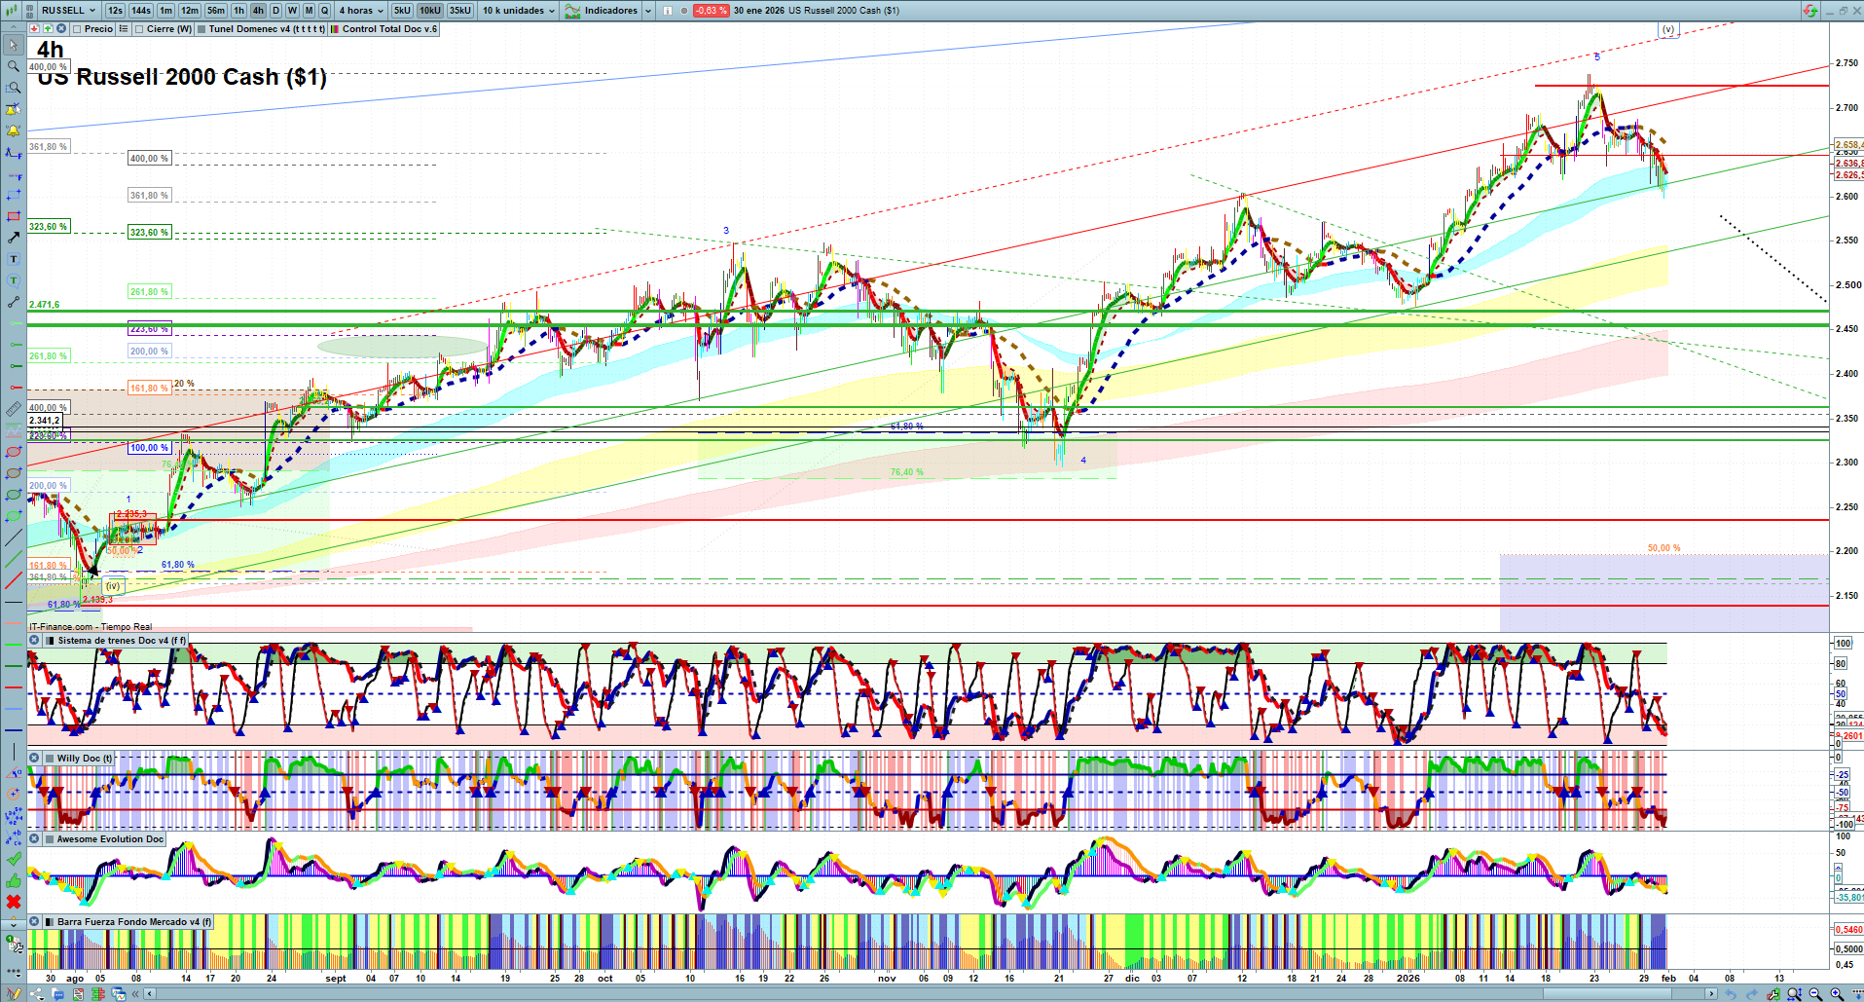Toggle the Barra Fuerza Fondo Mercado settings square
The width and height of the screenshot is (1864, 1002).
click(x=49, y=921)
